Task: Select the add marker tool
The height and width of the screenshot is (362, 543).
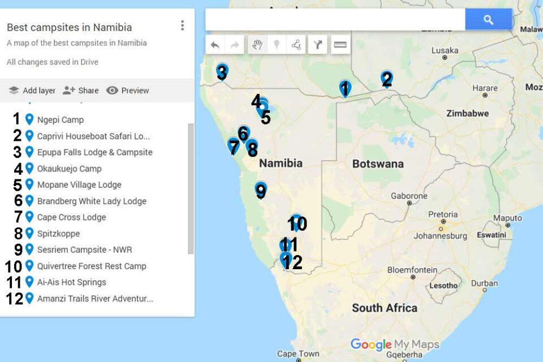Action: coord(277,44)
